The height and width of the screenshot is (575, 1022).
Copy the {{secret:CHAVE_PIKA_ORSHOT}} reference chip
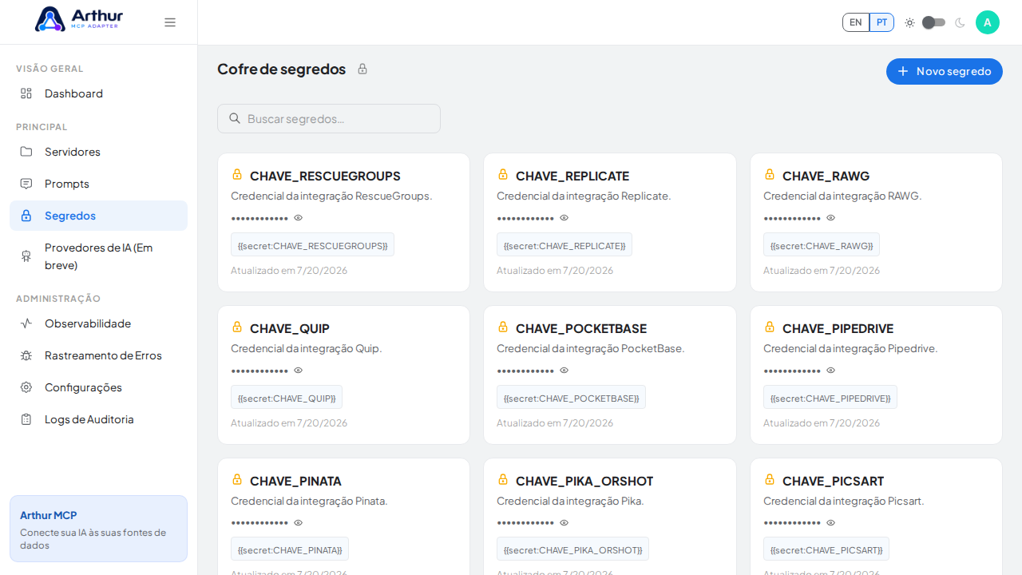(x=572, y=549)
